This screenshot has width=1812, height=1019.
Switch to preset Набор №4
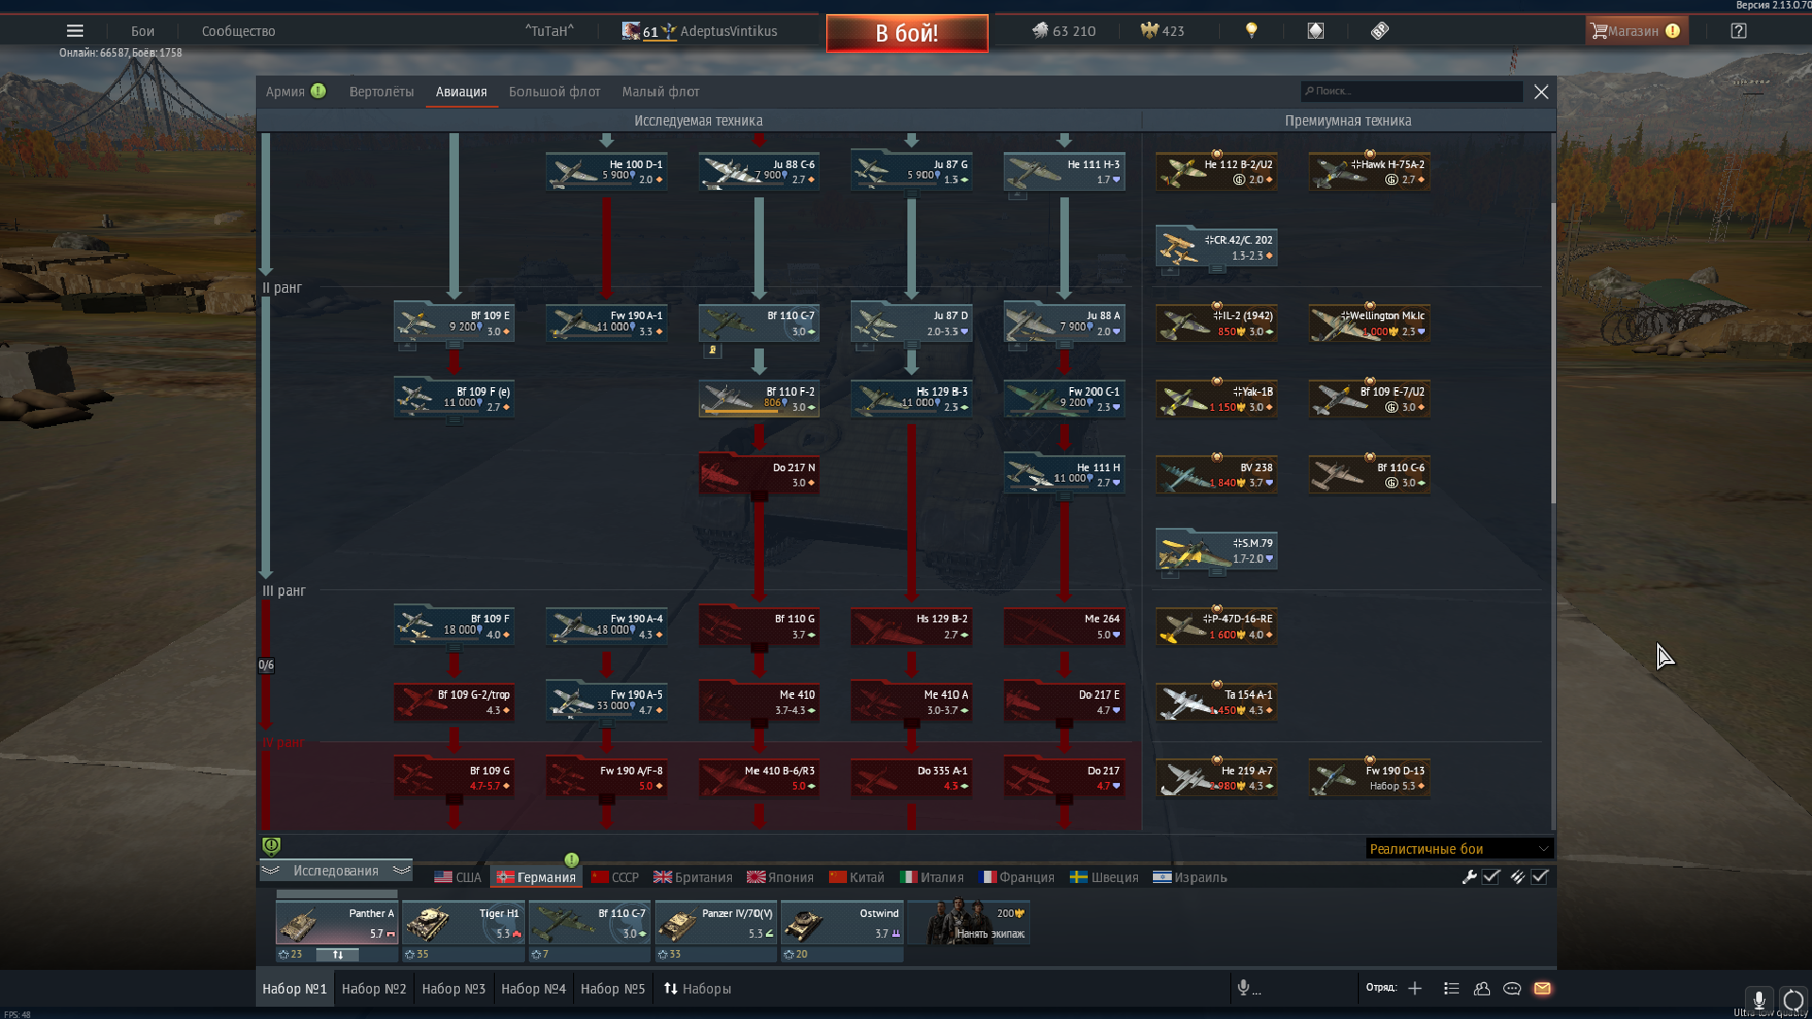(x=533, y=989)
